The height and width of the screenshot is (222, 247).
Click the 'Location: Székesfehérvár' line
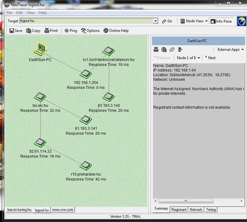point(192,75)
